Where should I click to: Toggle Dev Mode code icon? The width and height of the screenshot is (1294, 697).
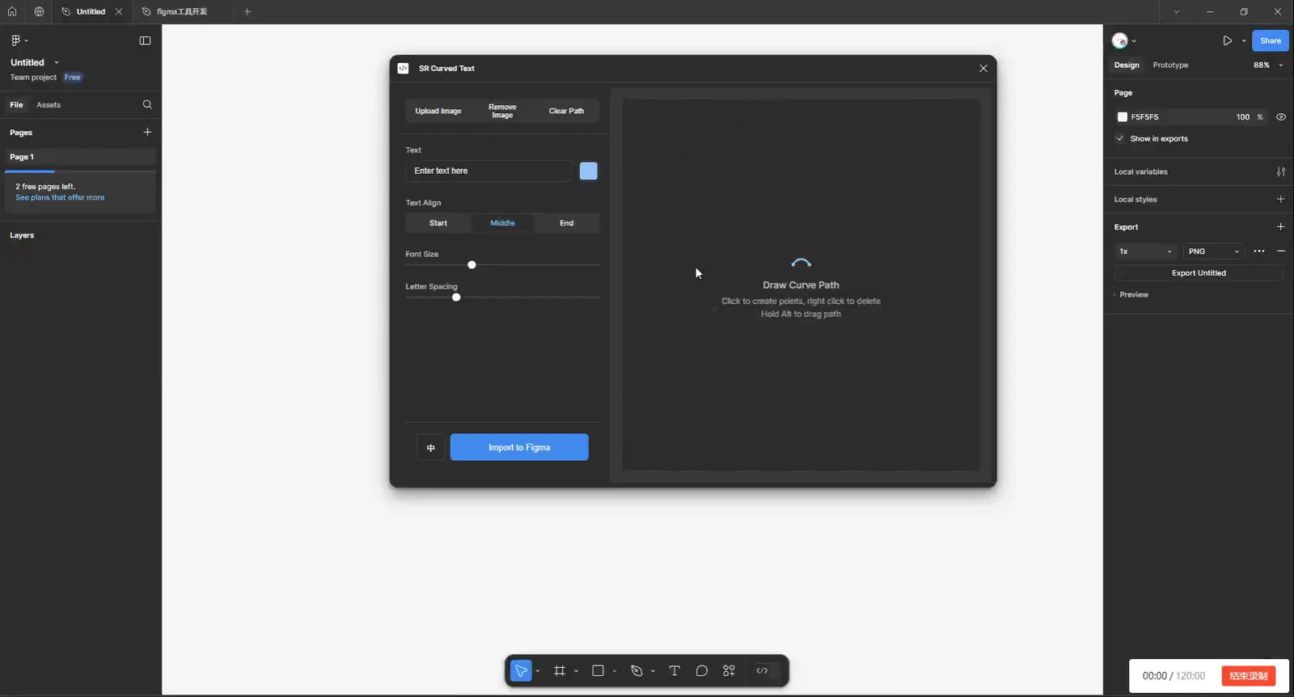[x=762, y=670]
